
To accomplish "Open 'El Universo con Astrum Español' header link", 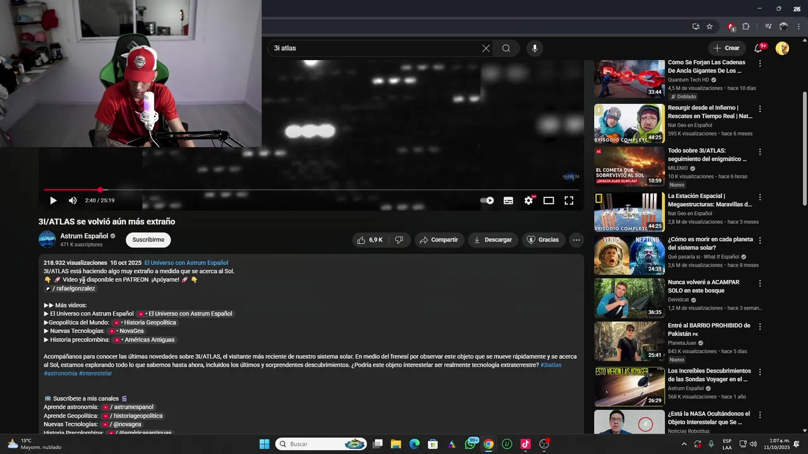I will (x=186, y=263).
